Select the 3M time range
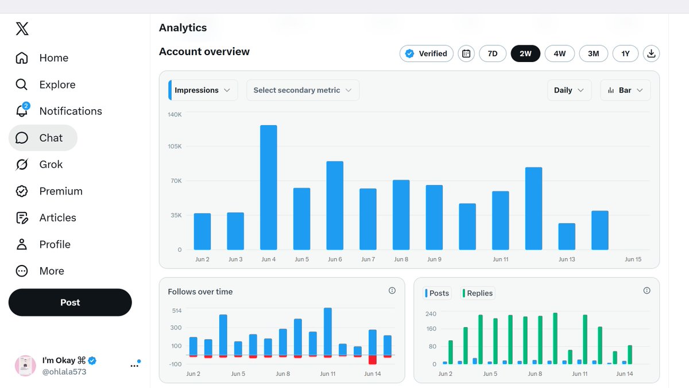Screen dimensions: 689x388 coord(594,53)
